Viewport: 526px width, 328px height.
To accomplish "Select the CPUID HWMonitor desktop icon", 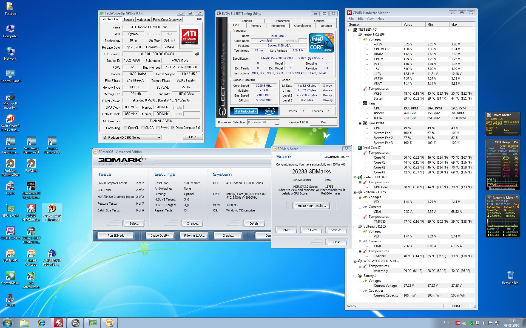I will (x=31, y=213).
